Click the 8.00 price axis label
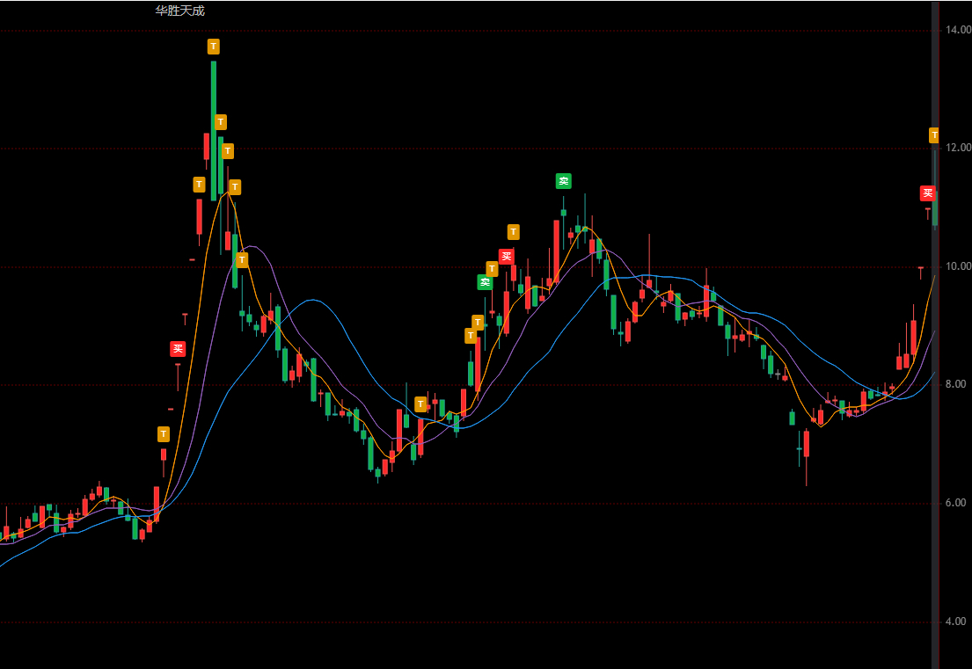This screenshot has height=669, width=972. (956, 385)
